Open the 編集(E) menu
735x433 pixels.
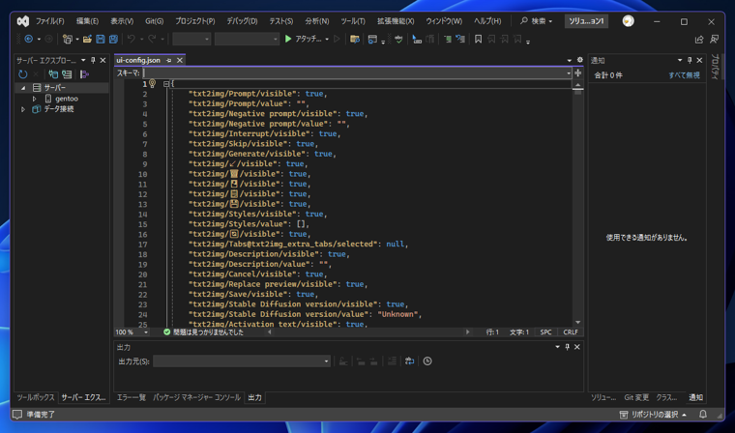click(x=87, y=21)
